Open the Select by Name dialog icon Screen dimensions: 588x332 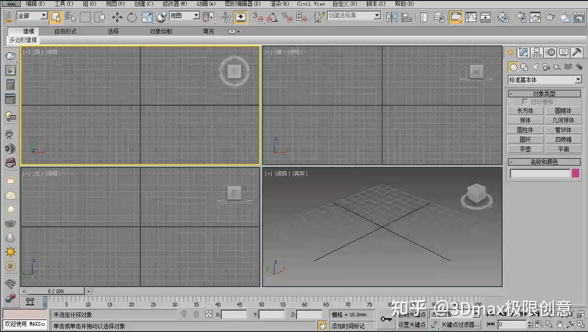[x=70, y=17]
